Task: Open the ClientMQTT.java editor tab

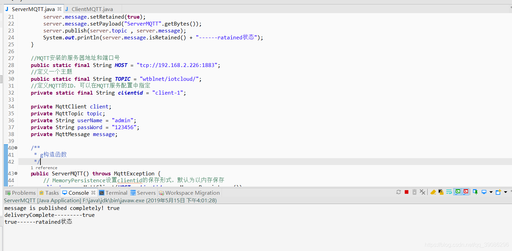Action: pos(92,9)
